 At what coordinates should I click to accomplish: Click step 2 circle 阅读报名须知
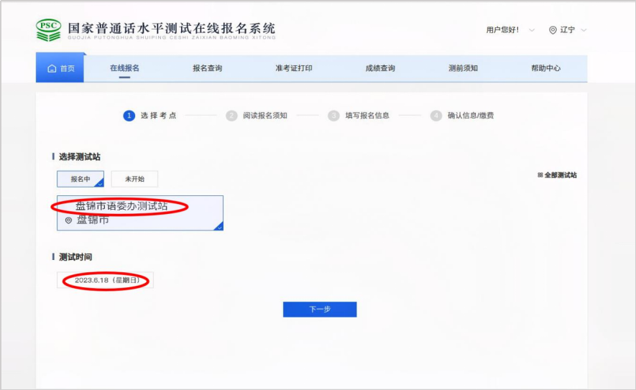click(231, 116)
